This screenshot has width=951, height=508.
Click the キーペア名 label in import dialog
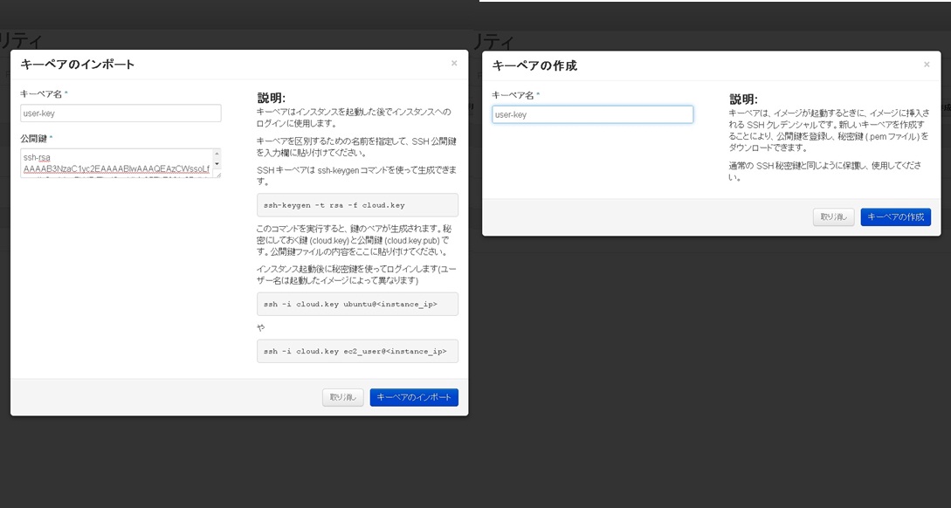coord(41,94)
